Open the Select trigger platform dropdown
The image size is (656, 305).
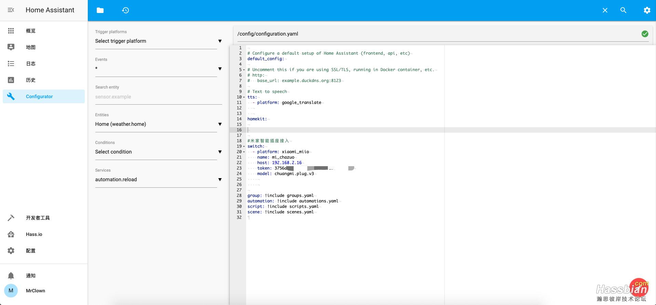[x=159, y=41]
